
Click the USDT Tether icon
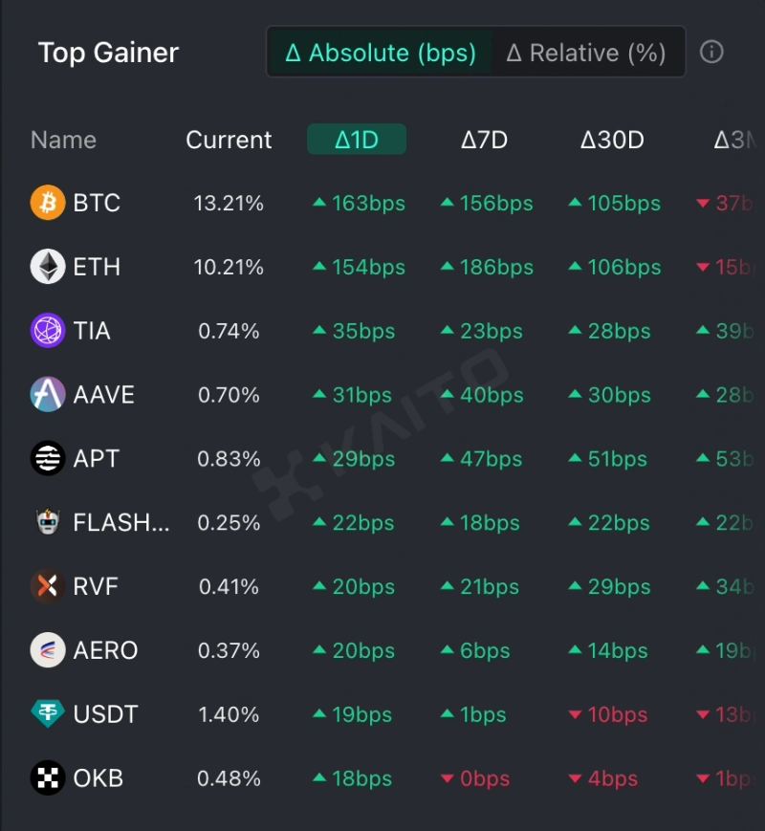(48, 714)
